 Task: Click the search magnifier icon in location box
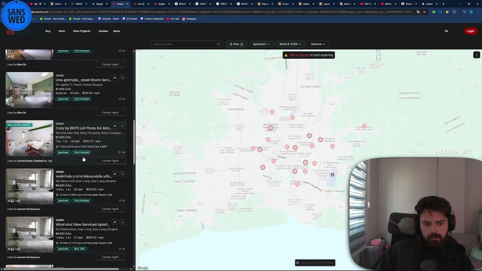tap(218, 44)
